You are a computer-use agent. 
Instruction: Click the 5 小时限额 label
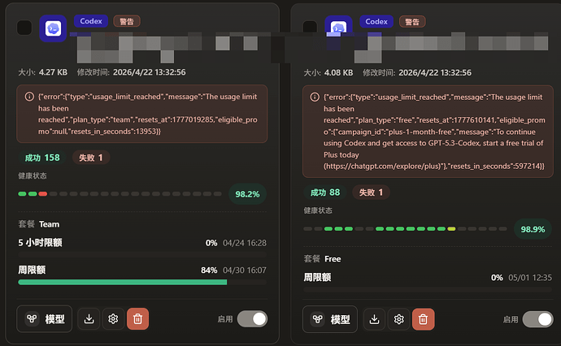pyautogui.click(x=40, y=243)
